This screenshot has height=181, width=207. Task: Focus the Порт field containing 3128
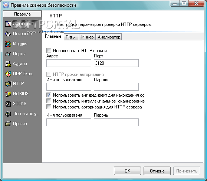[116, 63]
